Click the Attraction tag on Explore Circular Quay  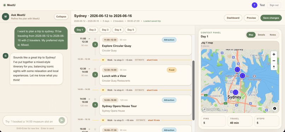tap(169, 40)
